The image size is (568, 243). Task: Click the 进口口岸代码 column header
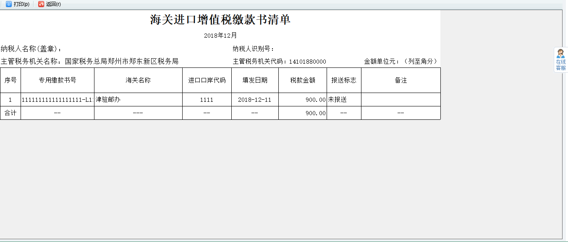(x=207, y=80)
